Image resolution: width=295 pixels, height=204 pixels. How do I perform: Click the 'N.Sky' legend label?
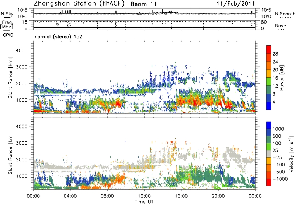[7, 14]
